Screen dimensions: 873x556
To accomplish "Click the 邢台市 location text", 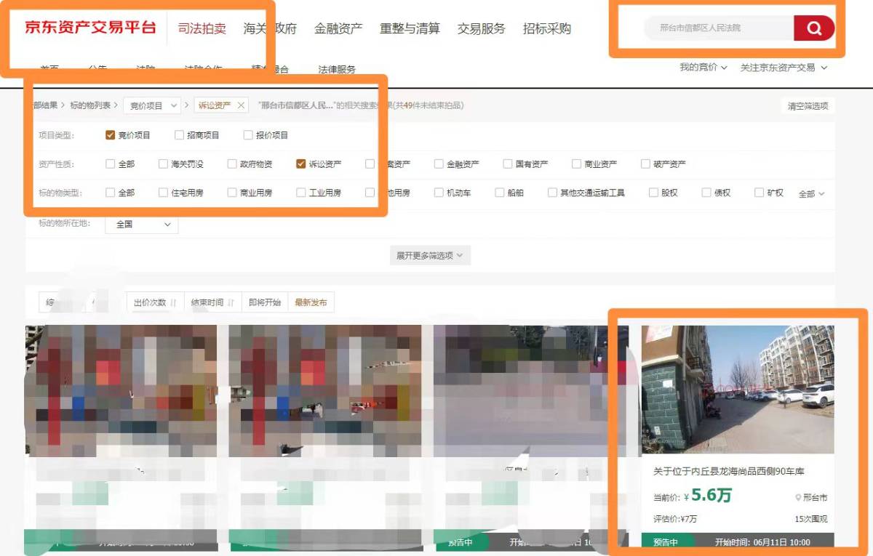I will pos(816,498).
